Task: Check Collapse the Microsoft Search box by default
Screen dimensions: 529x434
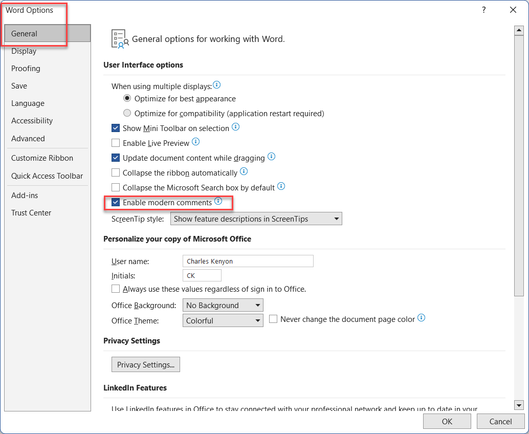Action: point(116,187)
